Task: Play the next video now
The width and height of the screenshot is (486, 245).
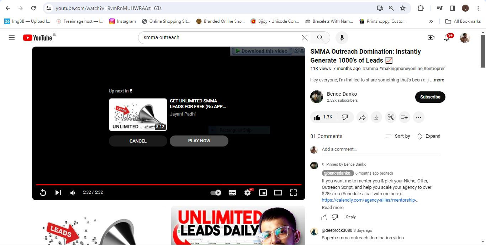Action: pos(199,141)
